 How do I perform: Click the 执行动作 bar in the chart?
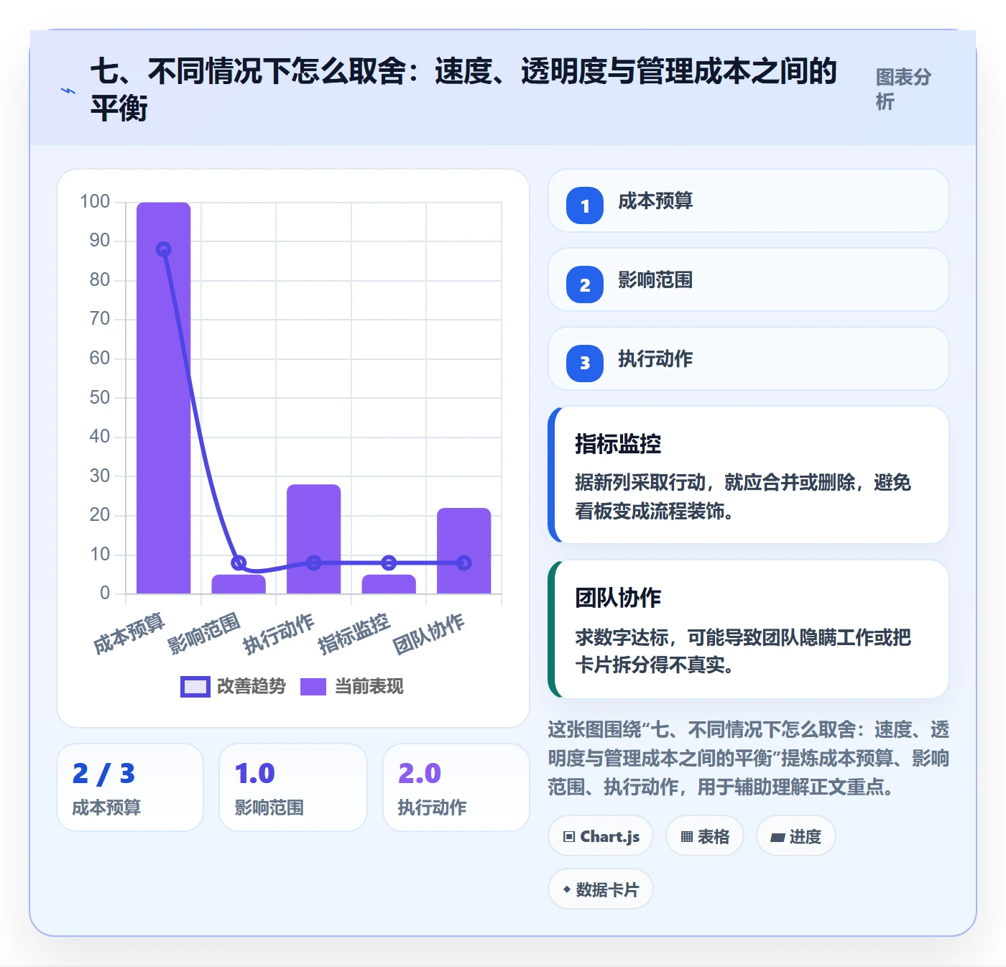point(314,539)
